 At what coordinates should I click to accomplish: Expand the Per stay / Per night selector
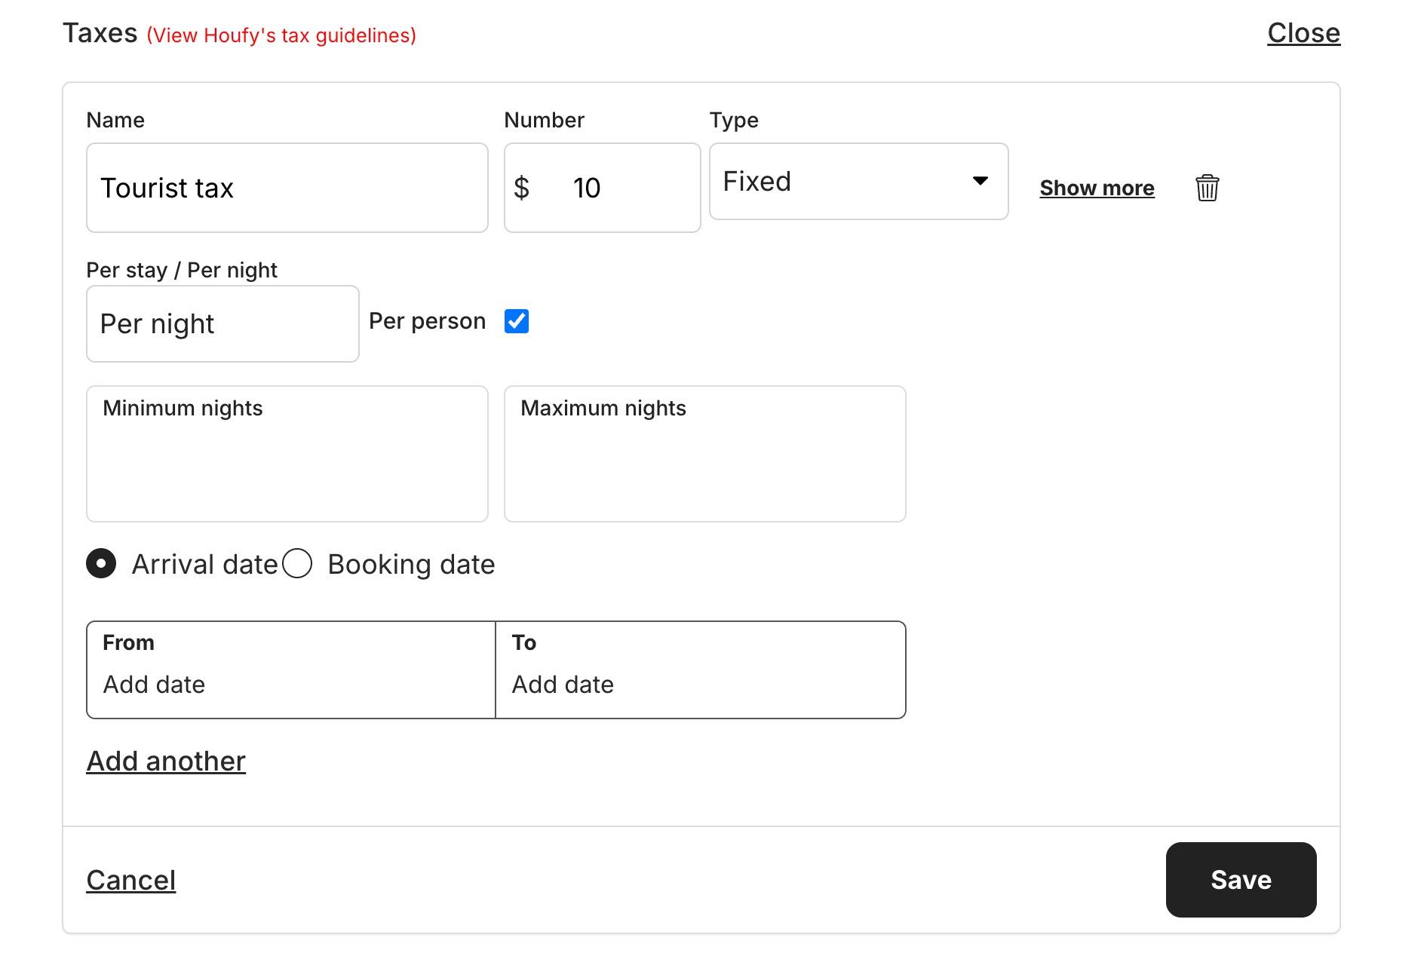(x=222, y=323)
